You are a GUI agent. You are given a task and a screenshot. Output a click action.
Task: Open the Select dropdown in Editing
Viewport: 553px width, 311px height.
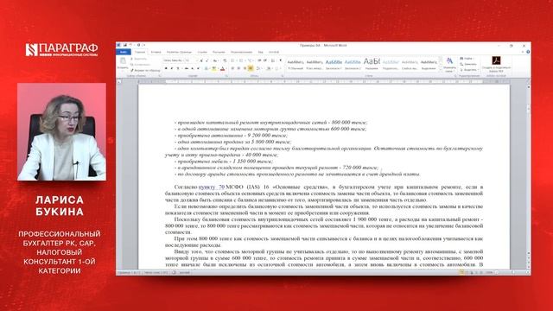click(x=469, y=70)
